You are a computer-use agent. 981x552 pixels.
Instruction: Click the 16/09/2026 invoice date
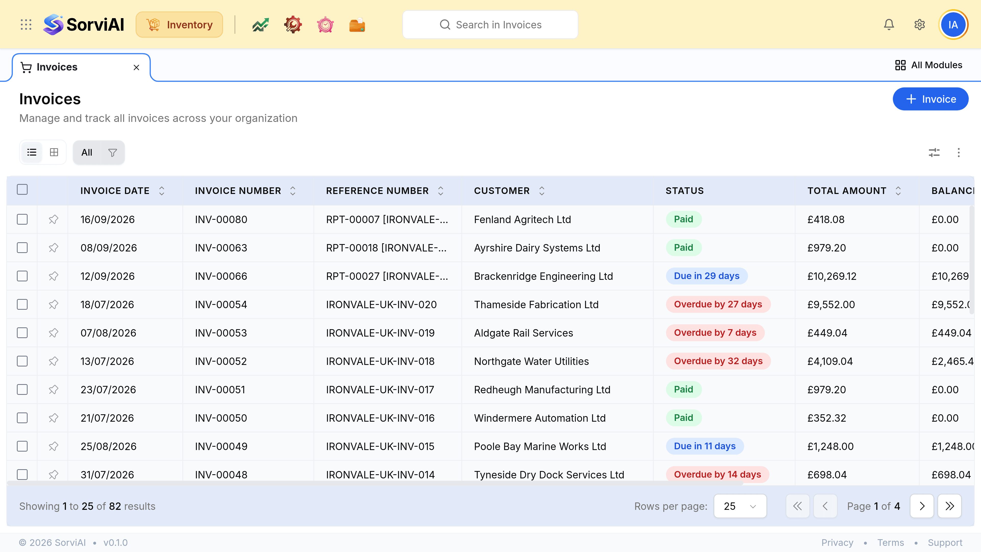[107, 220]
